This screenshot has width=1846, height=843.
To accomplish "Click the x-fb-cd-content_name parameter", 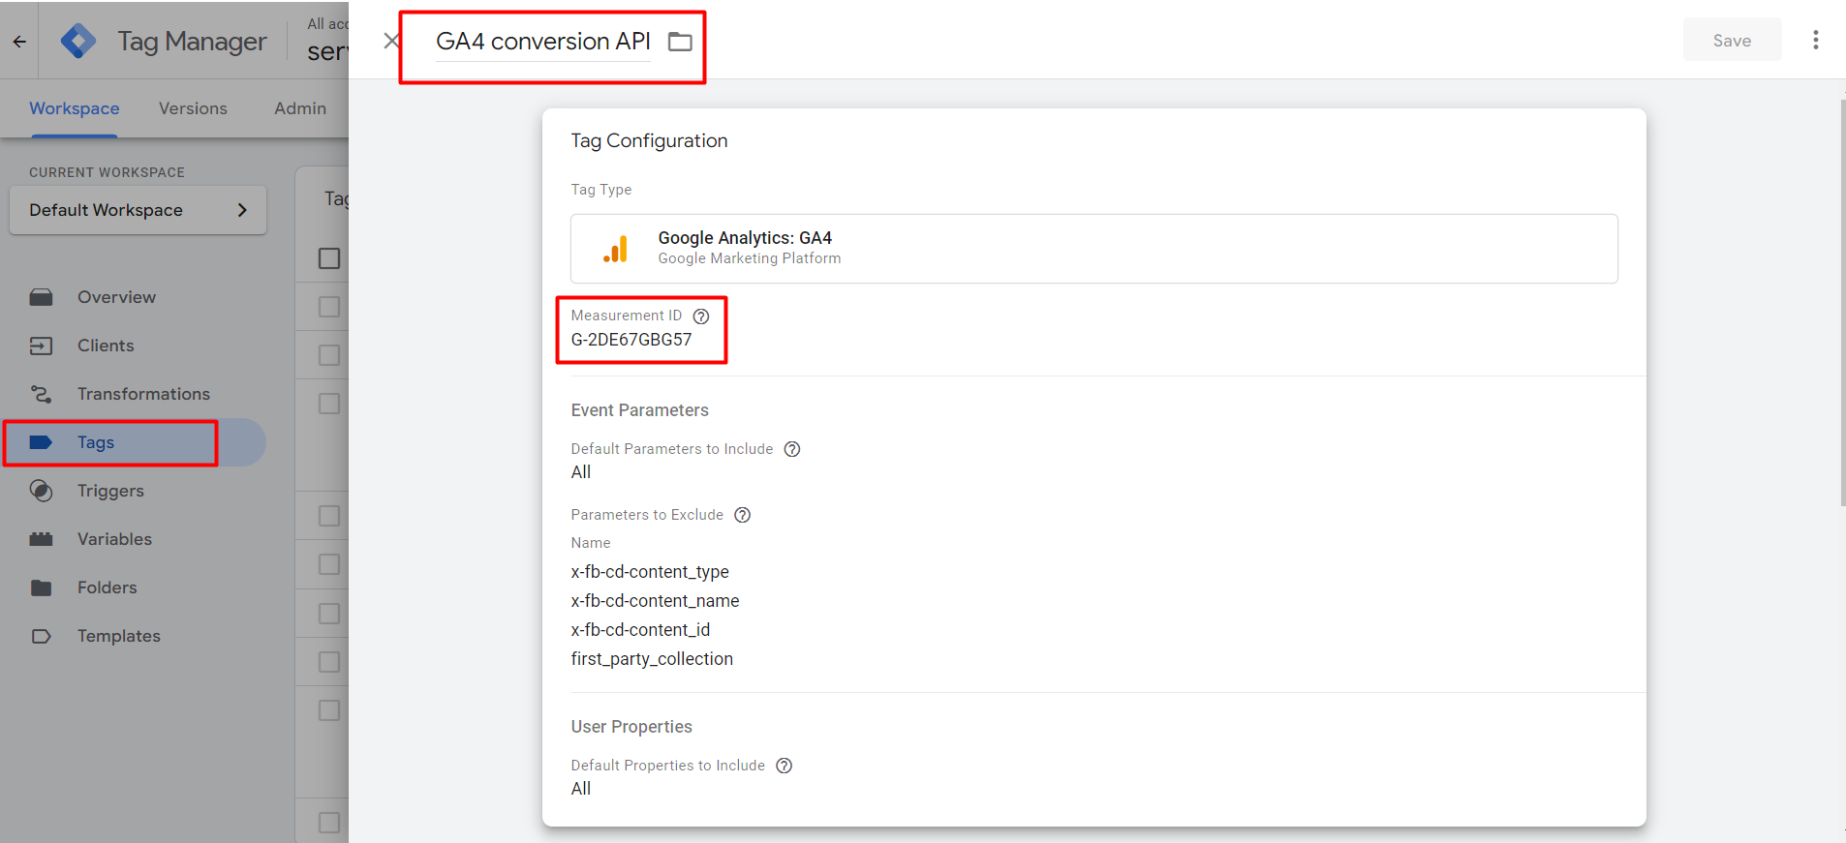I will coord(655,601).
